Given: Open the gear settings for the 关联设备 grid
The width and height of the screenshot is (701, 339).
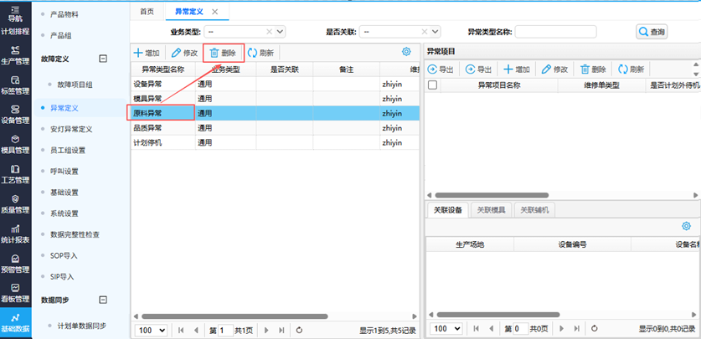Looking at the screenshot, I should pos(686,227).
